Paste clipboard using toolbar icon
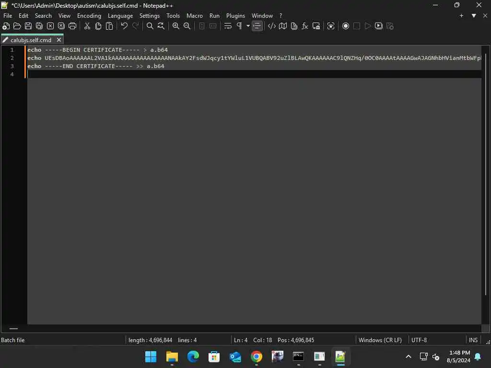491x368 pixels. click(x=109, y=26)
